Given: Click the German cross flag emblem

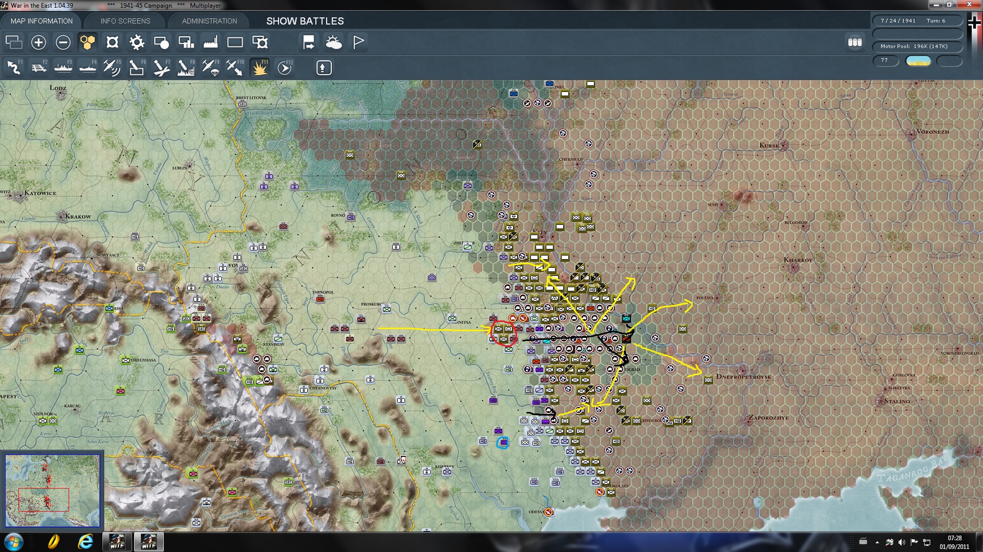Looking at the screenshot, I should [x=974, y=22].
